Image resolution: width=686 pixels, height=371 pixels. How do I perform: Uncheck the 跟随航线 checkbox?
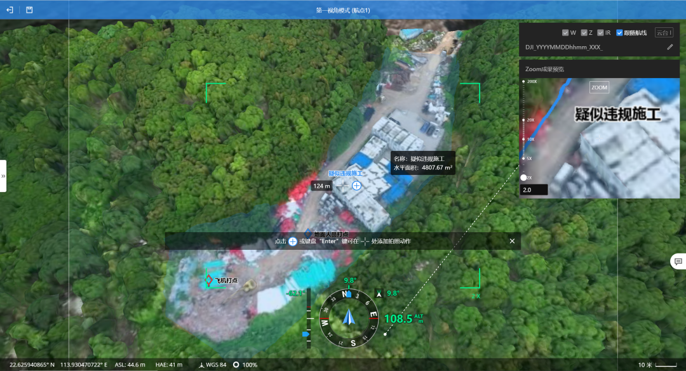619,32
